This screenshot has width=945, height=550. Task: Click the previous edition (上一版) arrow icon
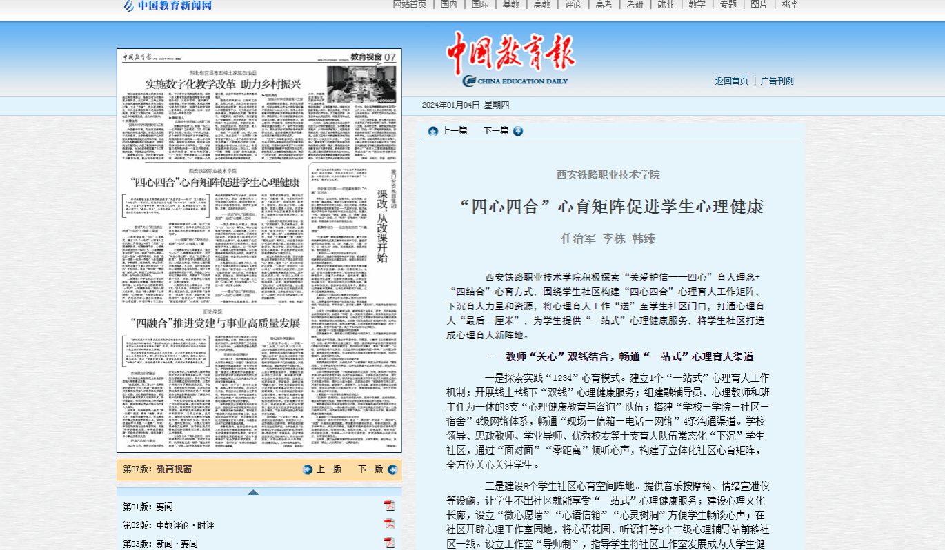(x=308, y=469)
